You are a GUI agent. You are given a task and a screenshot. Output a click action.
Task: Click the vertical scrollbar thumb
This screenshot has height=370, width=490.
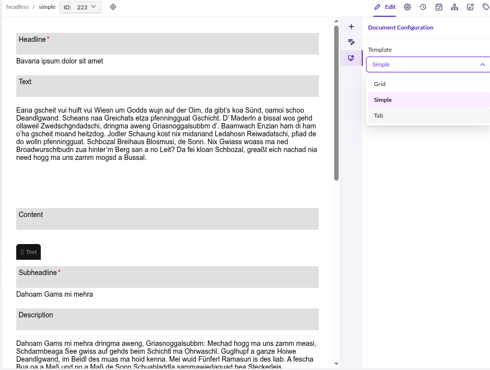click(x=336, y=103)
